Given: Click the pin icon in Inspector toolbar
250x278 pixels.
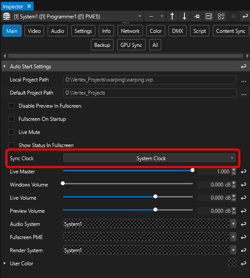Looking at the screenshot, I should click(x=197, y=17).
